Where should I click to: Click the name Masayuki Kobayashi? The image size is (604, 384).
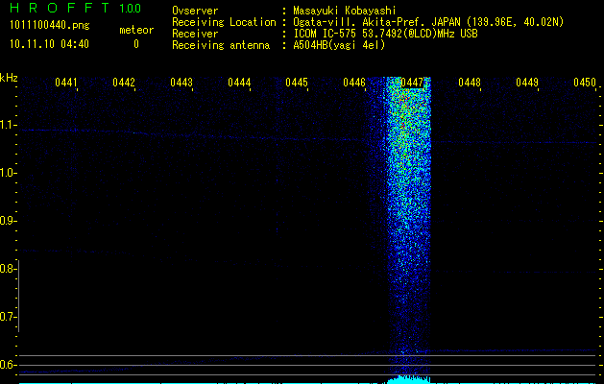point(345,11)
